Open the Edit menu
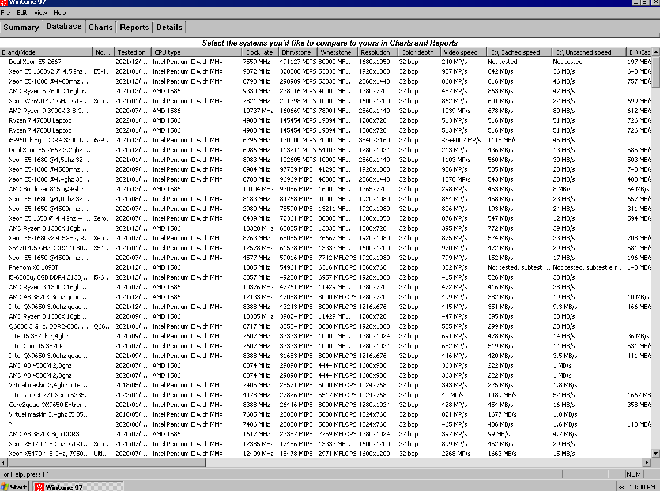 pyautogui.click(x=22, y=13)
